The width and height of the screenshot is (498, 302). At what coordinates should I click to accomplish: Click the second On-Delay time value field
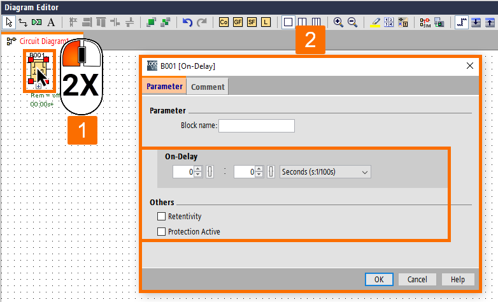point(245,171)
